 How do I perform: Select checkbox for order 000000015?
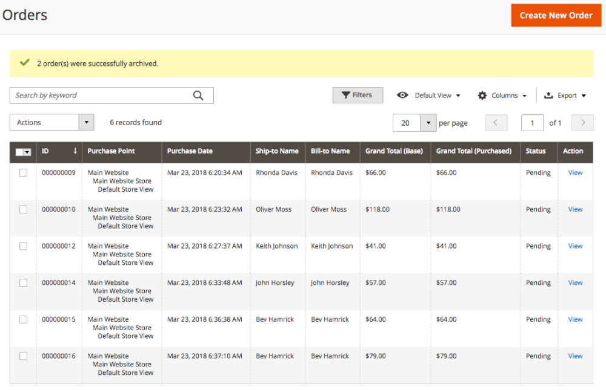[24, 319]
